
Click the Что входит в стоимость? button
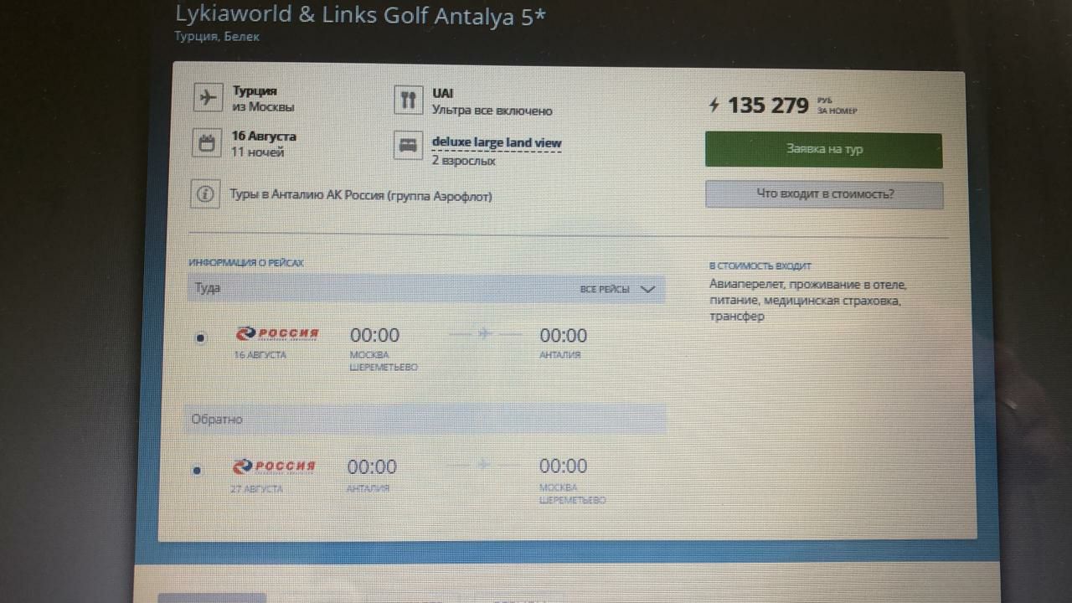(825, 194)
